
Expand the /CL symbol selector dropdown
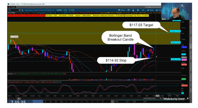[20, 10]
